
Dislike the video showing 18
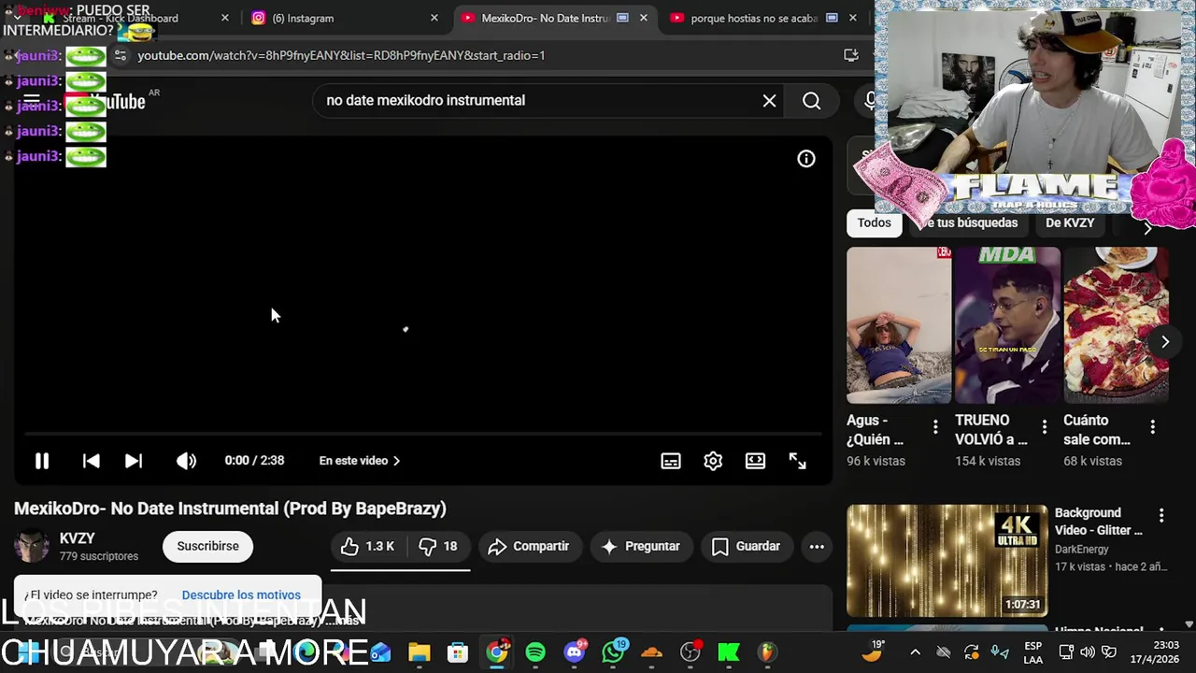click(438, 547)
